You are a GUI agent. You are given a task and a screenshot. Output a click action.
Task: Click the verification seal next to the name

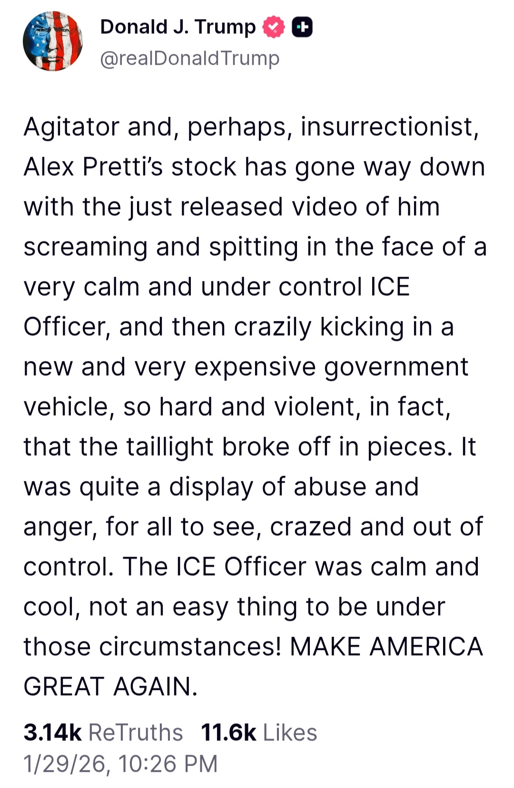click(x=273, y=26)
